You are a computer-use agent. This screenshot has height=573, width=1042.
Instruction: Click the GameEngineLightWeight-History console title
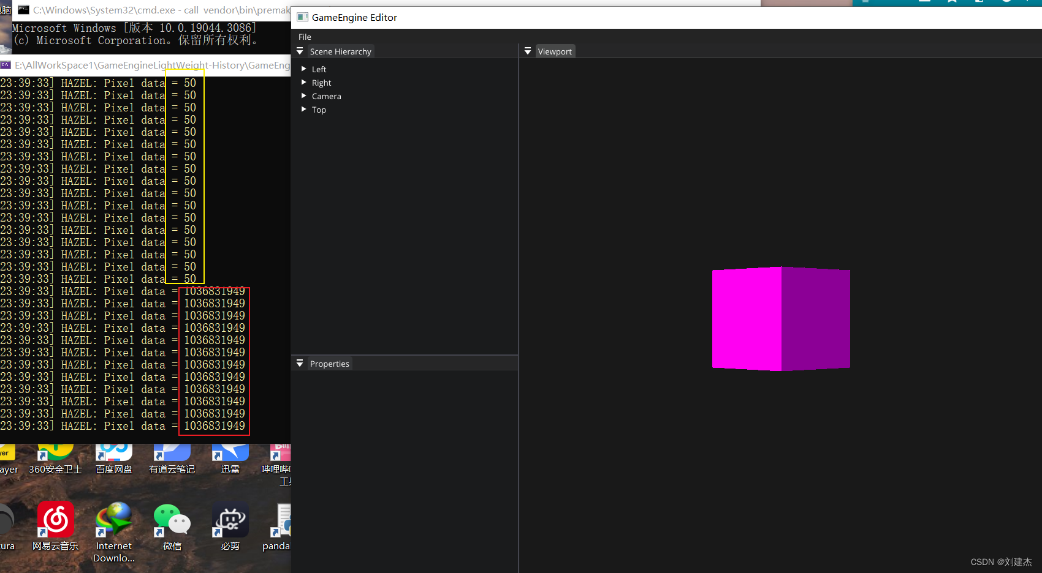pyautogui.click(x=152, y=65)
